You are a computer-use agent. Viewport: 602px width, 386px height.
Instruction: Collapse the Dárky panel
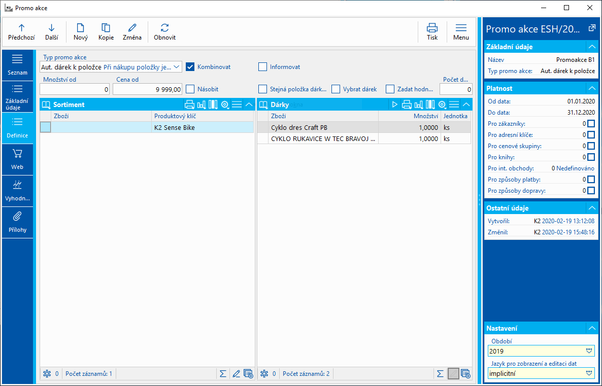coord(466,104)
